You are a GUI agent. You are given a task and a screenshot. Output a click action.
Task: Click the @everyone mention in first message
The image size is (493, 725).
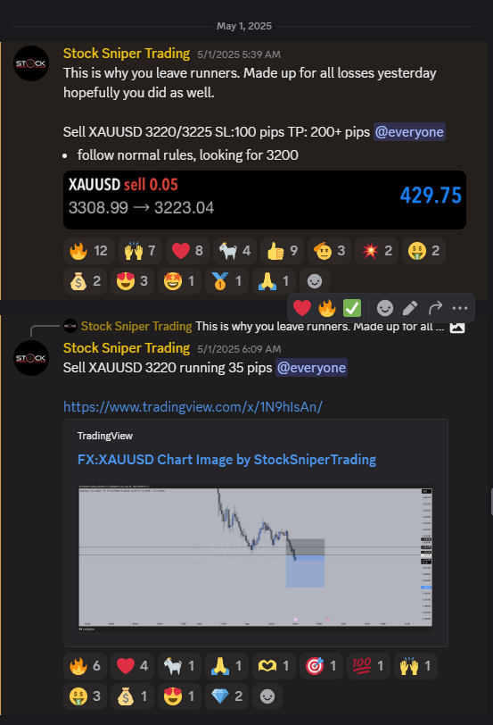click(x=409, y=132)
